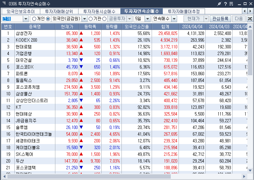The height and width of the screenshot is (180, 254).
Task: Switch to 투자자동시순매수 tab
Action: click(99, 11)
